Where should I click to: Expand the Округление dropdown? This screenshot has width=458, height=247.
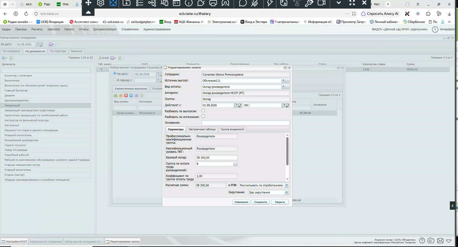287,192
